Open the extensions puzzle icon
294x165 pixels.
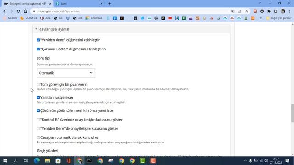(269, 11)
